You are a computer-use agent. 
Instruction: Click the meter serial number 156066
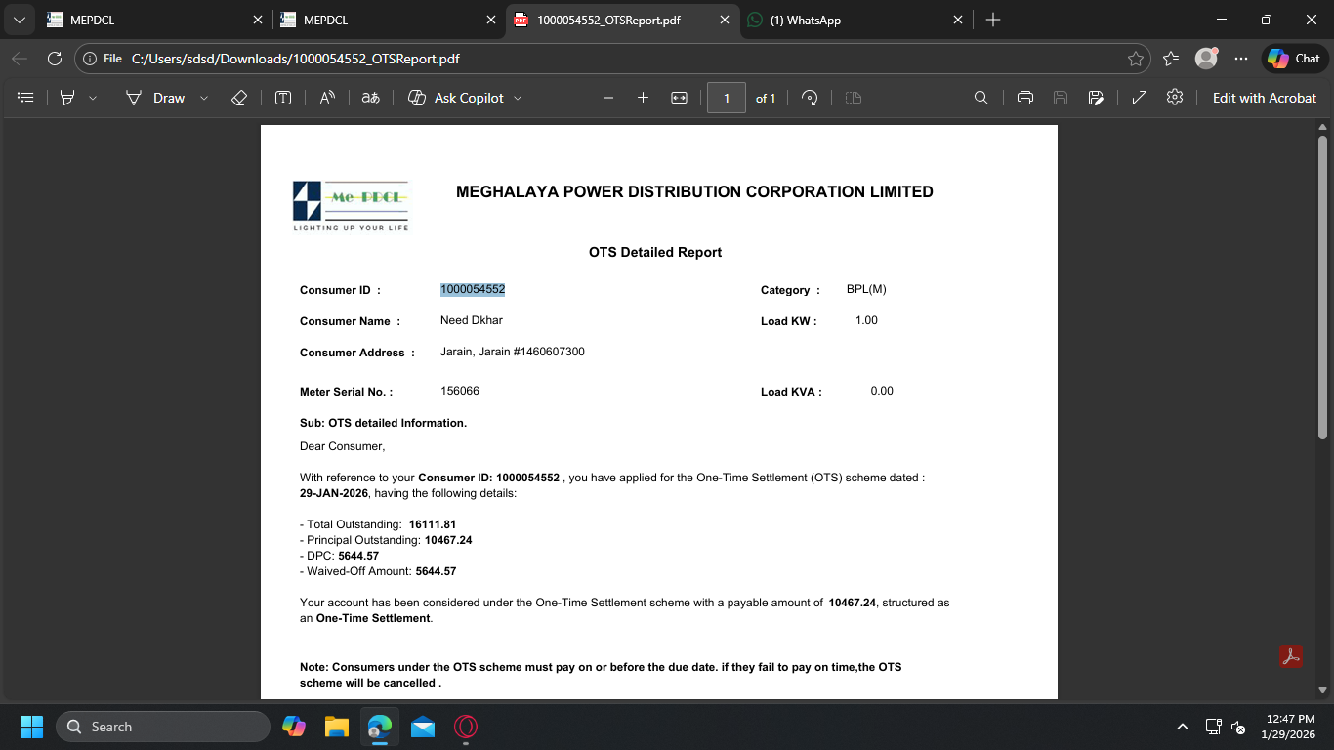[460, 391]
